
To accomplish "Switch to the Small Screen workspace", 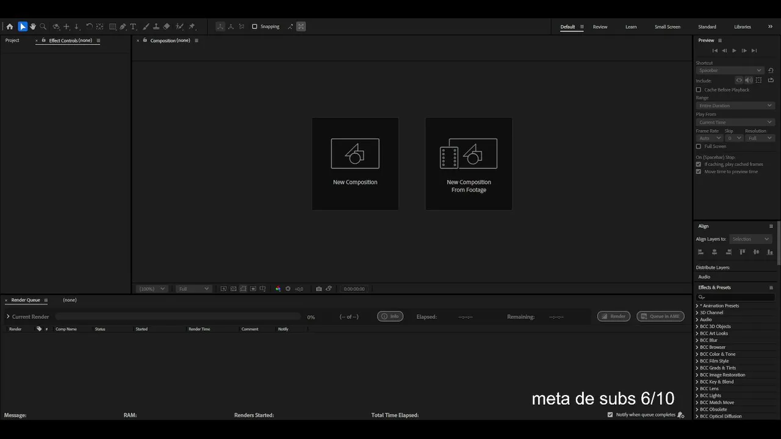I will pyautogui.click(x=668, y=27).
